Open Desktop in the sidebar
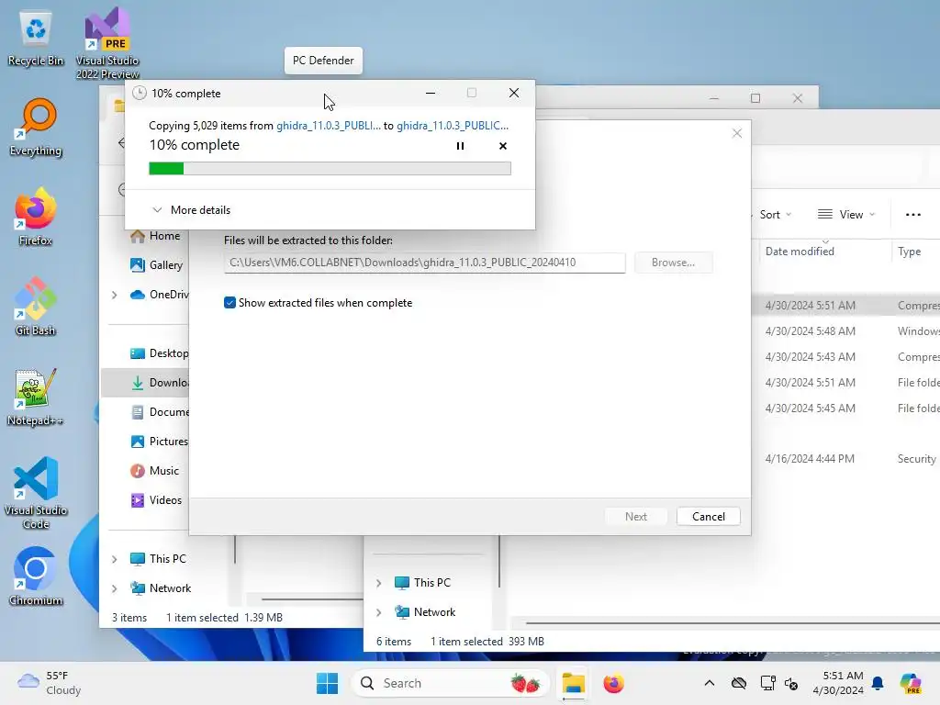The width and height of the screenshot is (940, 705). point(160,353)
